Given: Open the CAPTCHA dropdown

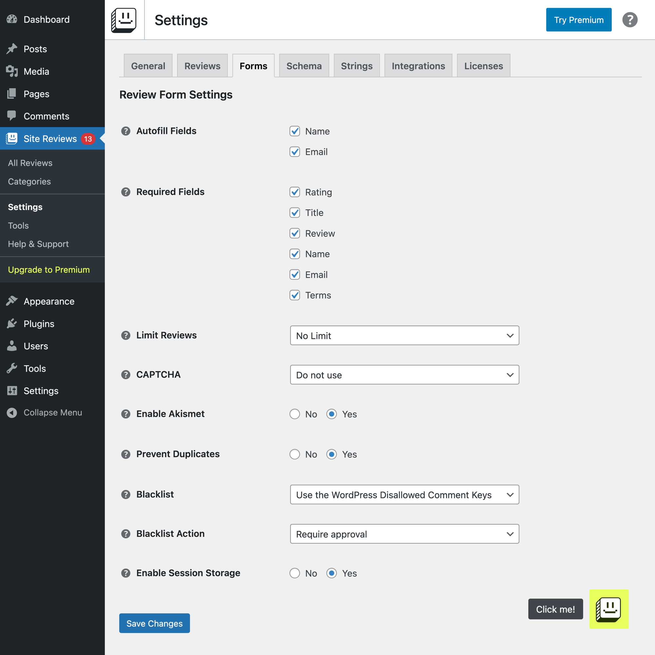Looking at the screenshot, I should (x=404, y=375).
